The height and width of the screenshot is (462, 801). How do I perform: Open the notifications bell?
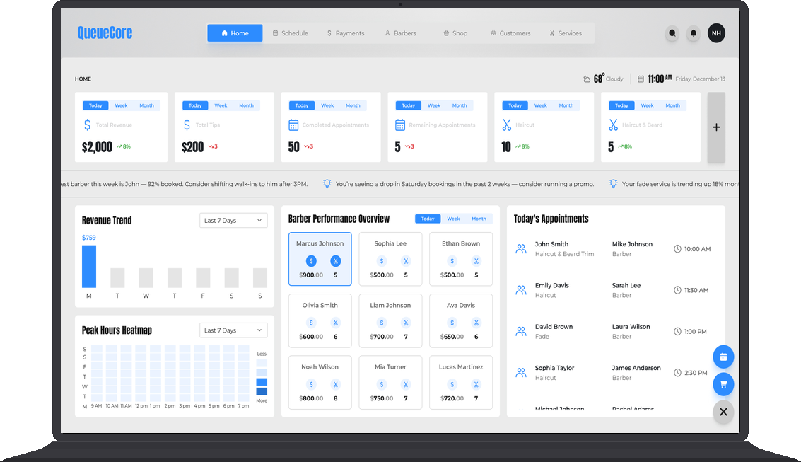(694, 33)
